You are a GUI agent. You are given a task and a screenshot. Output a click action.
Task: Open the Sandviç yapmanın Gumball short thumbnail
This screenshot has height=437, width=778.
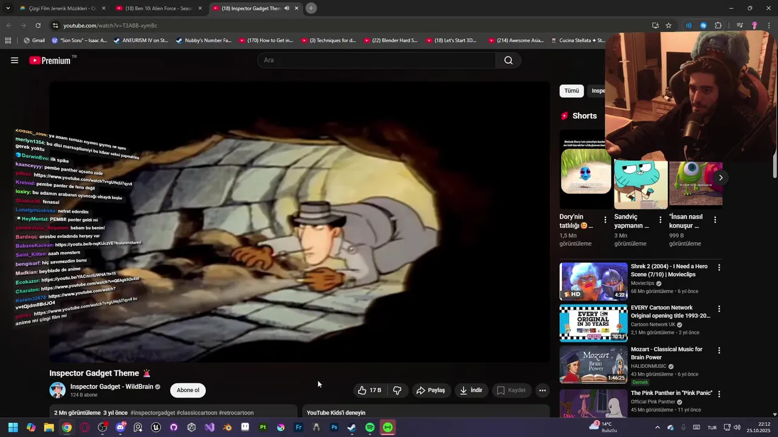tap(641, 185)
